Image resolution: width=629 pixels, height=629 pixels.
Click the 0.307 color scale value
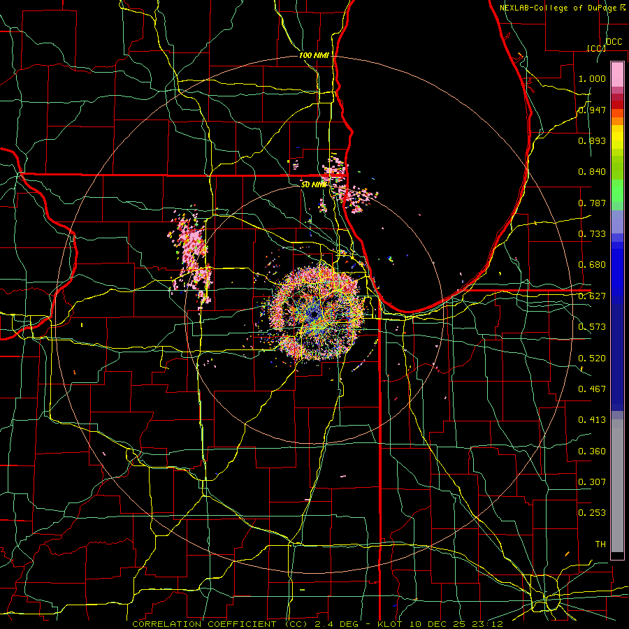[x=592, y=482]
